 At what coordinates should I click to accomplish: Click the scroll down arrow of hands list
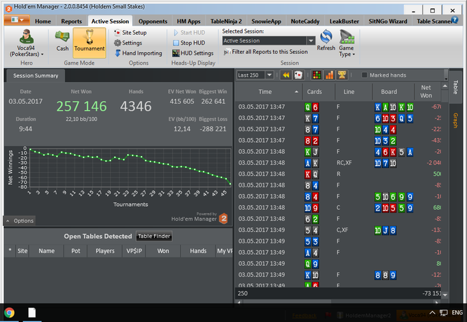coord(445,295)
